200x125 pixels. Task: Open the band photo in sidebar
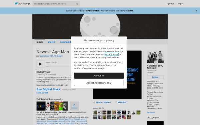click(155, 57)
